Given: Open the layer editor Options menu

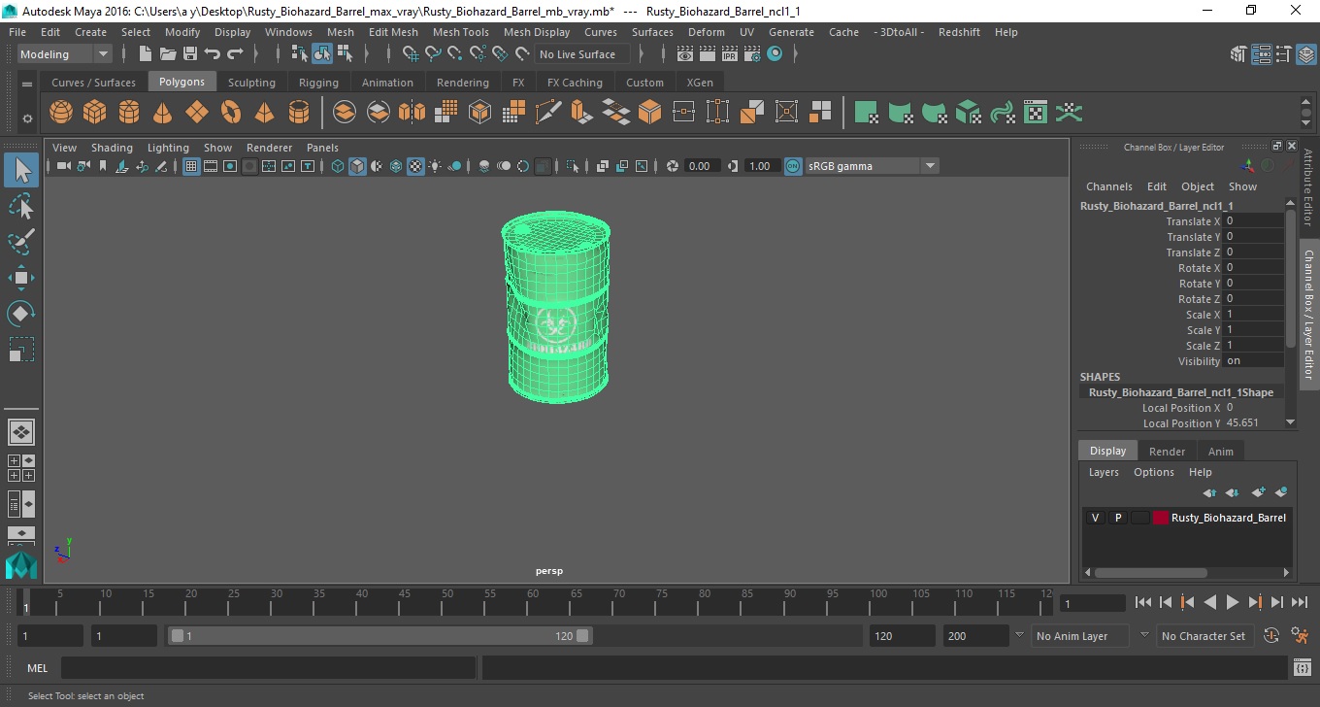Looking at the screenshot, I should [x=1153, y=472].
